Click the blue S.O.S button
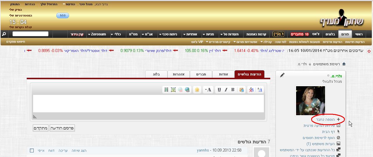373x157 pixels. coord(63,15)
